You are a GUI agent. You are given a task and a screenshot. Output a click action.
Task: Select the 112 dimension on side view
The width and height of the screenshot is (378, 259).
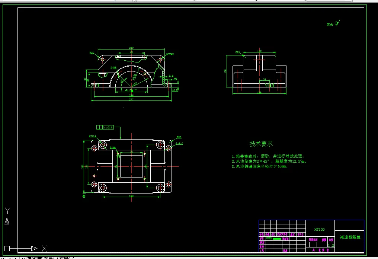point(259,51)
